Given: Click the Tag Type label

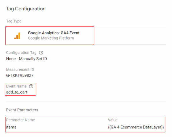Looking at the screenshot, I should click(x=14, y=21).
